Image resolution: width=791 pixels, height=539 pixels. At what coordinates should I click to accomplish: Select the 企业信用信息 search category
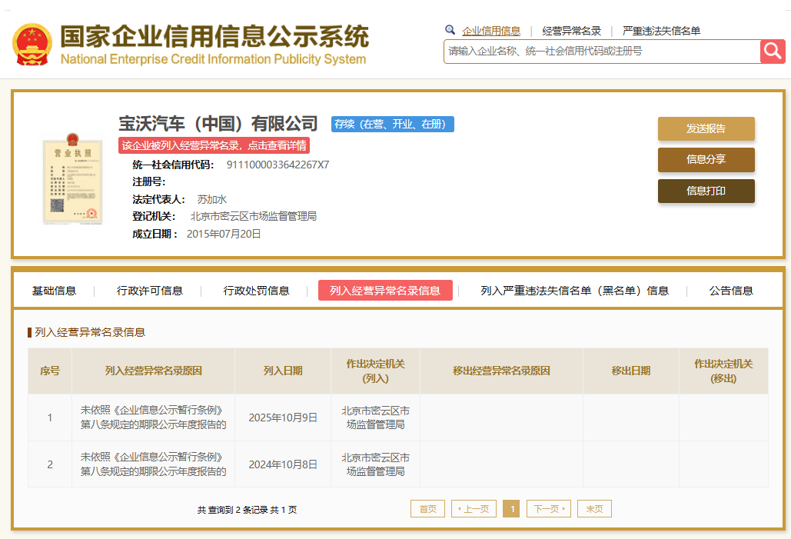pyautogui.click(x=490, y=31)
